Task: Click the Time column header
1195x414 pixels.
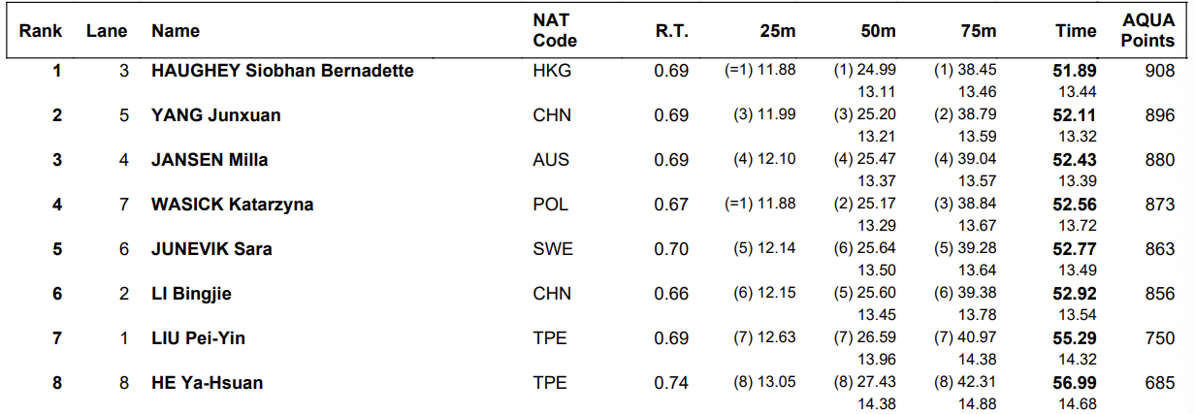Action: click(x=1076, y=31)
